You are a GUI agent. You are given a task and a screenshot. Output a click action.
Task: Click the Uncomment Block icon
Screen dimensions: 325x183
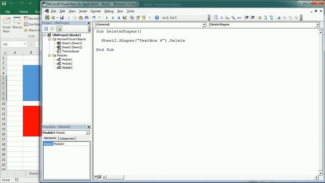pos(271,18)
